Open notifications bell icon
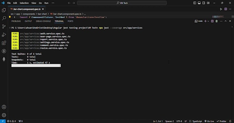This screenshot has height=123, width=234. click(230, 121)
